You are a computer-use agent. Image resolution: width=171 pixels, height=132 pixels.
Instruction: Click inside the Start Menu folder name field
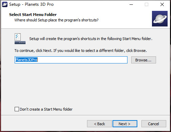click(71, 60)
